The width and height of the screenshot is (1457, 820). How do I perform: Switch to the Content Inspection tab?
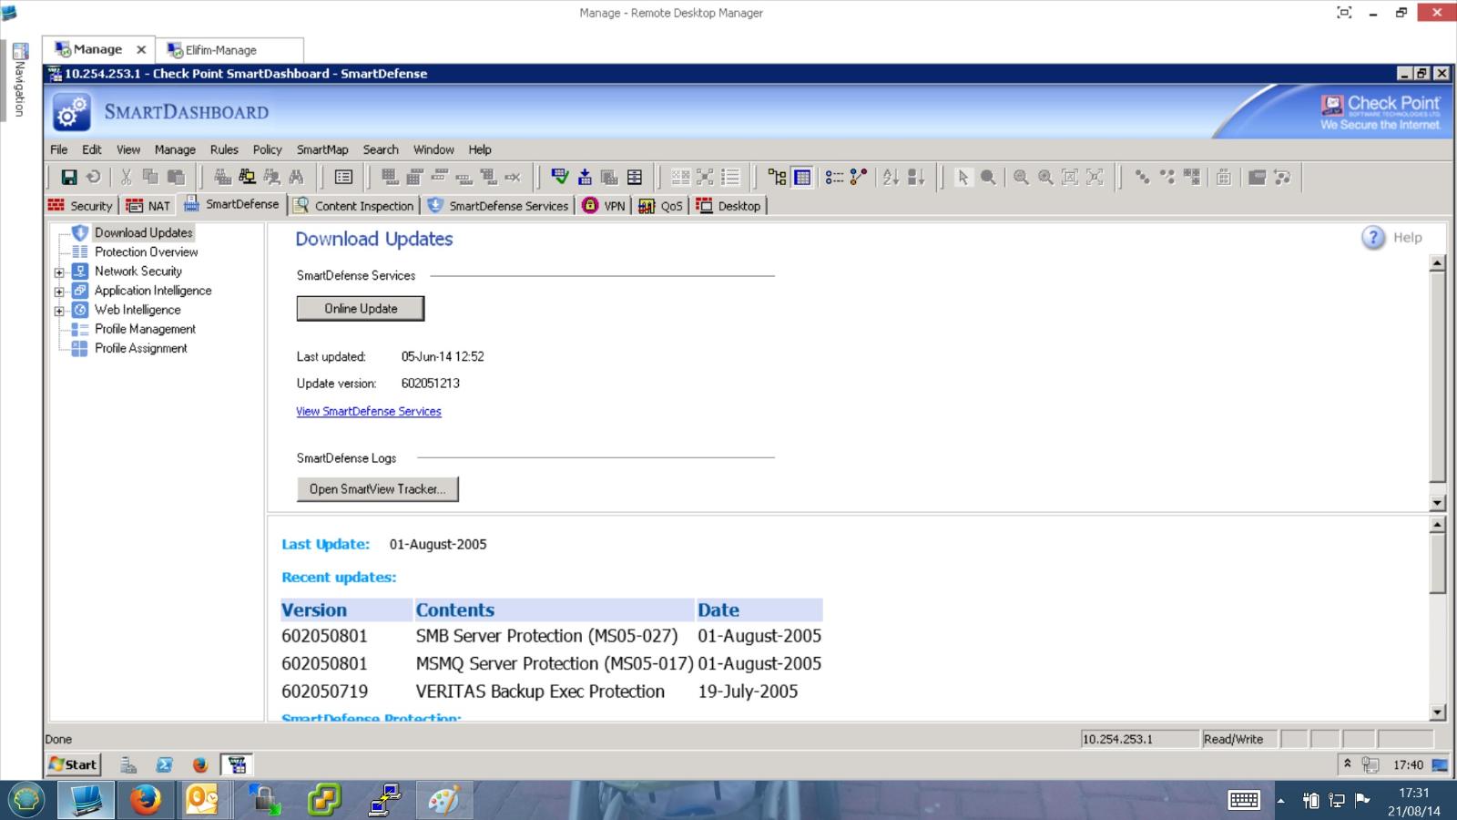click(354, 206)
